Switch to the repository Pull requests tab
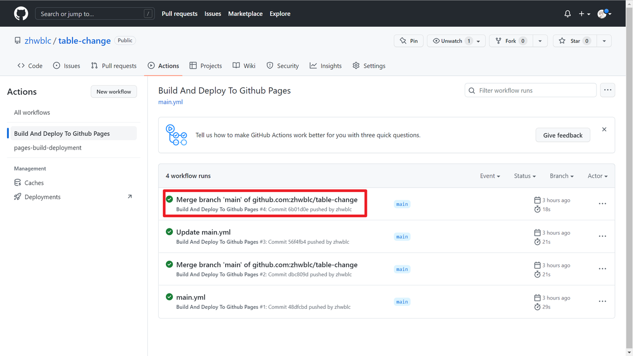The image size is (633, 356). [x=114, y=66]
